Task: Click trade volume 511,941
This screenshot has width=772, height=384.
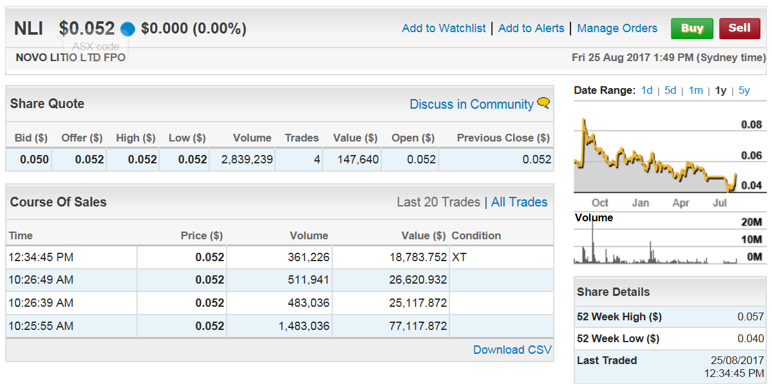Action: pos(308,280)
